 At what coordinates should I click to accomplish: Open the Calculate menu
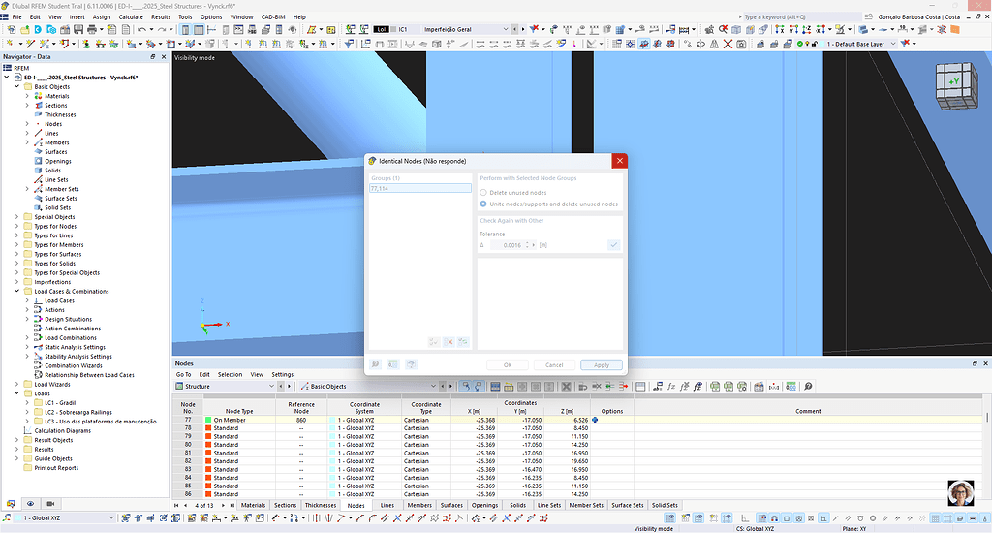pyautogui.click(x=131, y=17)
